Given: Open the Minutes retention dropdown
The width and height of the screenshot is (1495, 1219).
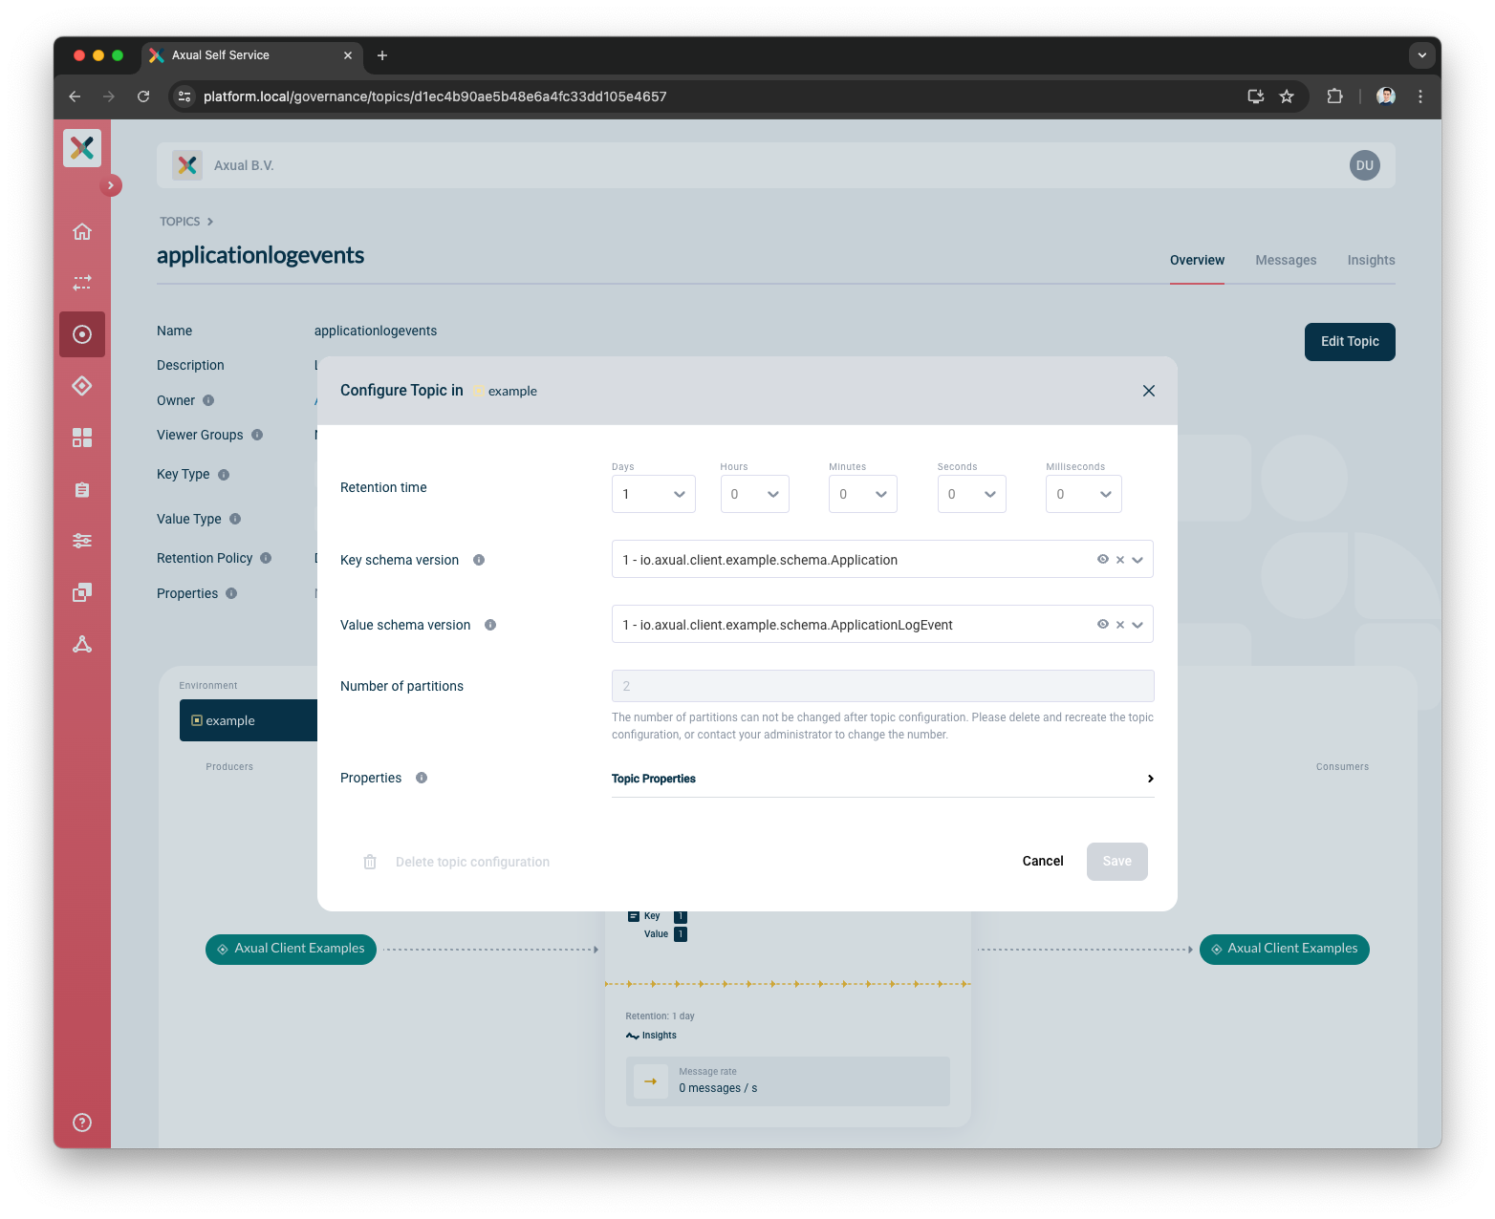Looking at the screenshot, I should [x=863, y=494].
